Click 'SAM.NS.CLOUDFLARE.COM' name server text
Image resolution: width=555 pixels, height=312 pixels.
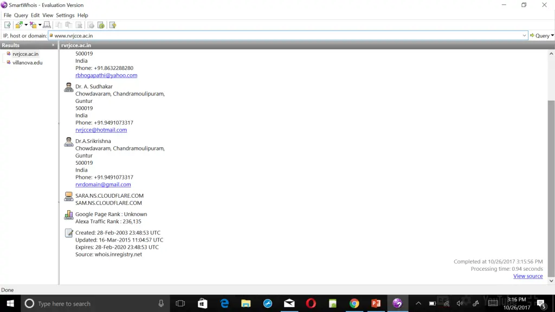[108, 203]
